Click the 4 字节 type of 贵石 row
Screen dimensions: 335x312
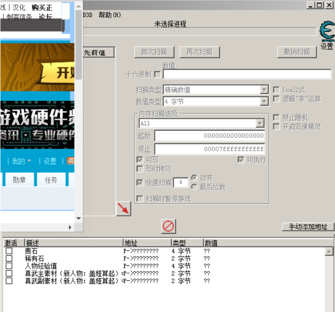point(181,251)
